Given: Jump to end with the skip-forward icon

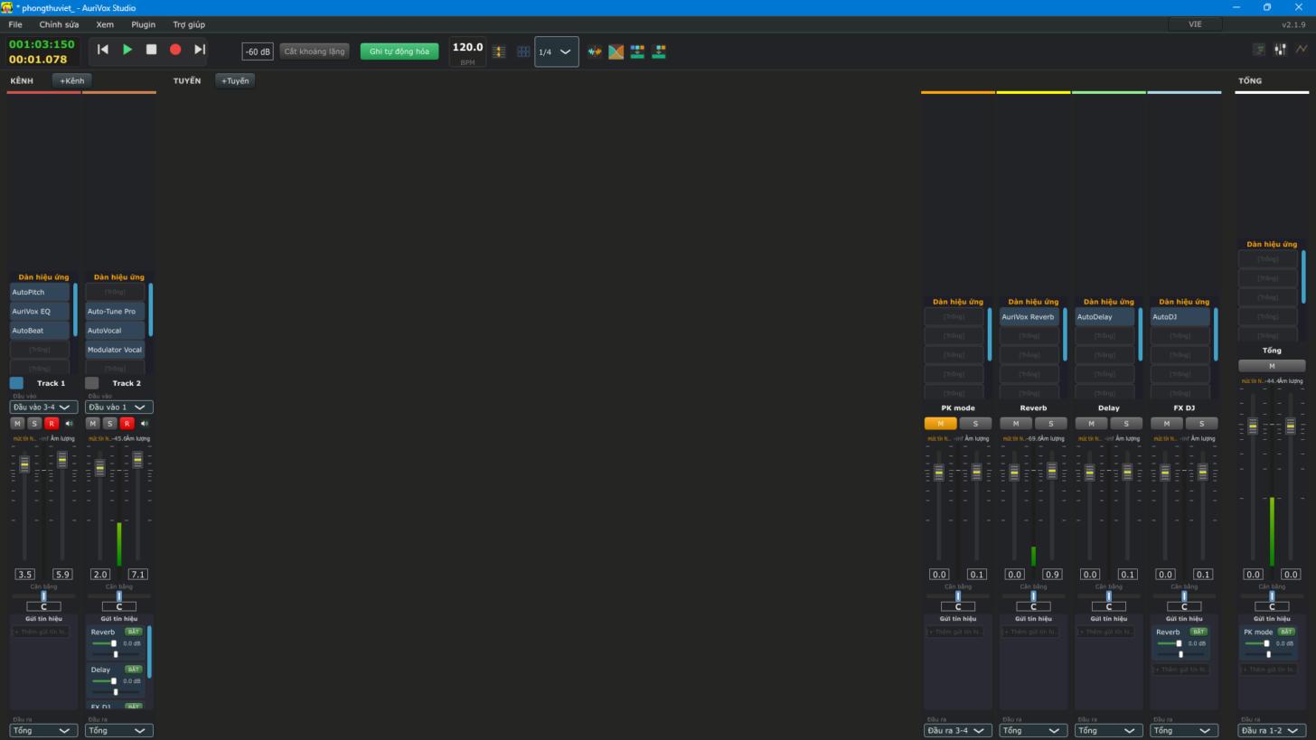Looking at the screenshot, I should (x=200, y=50).
